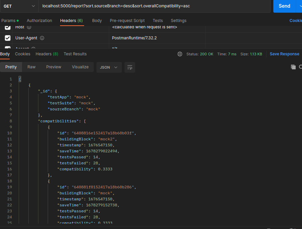This screenshot has height=229, width=302.
Task: Click the request URL input field
Action: [155, 6]
